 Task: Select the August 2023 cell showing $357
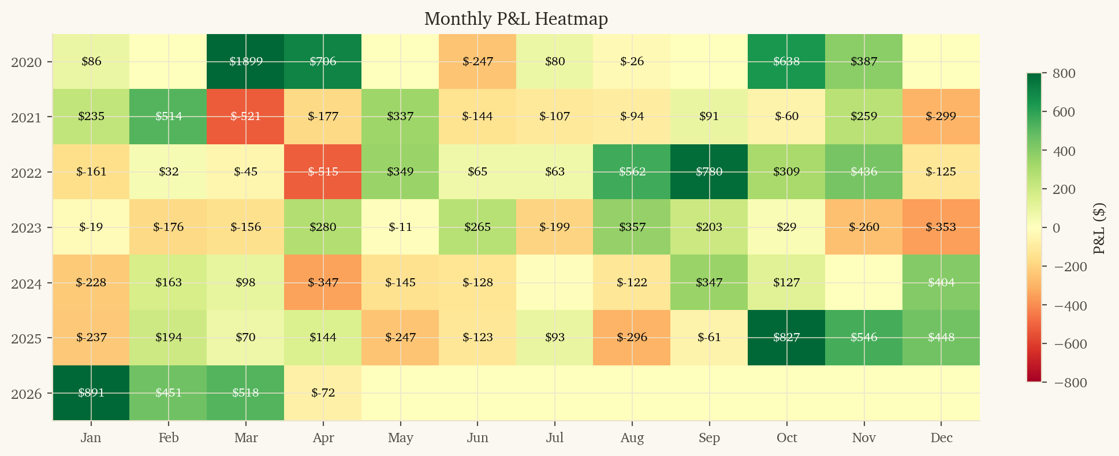pos(632,227)
